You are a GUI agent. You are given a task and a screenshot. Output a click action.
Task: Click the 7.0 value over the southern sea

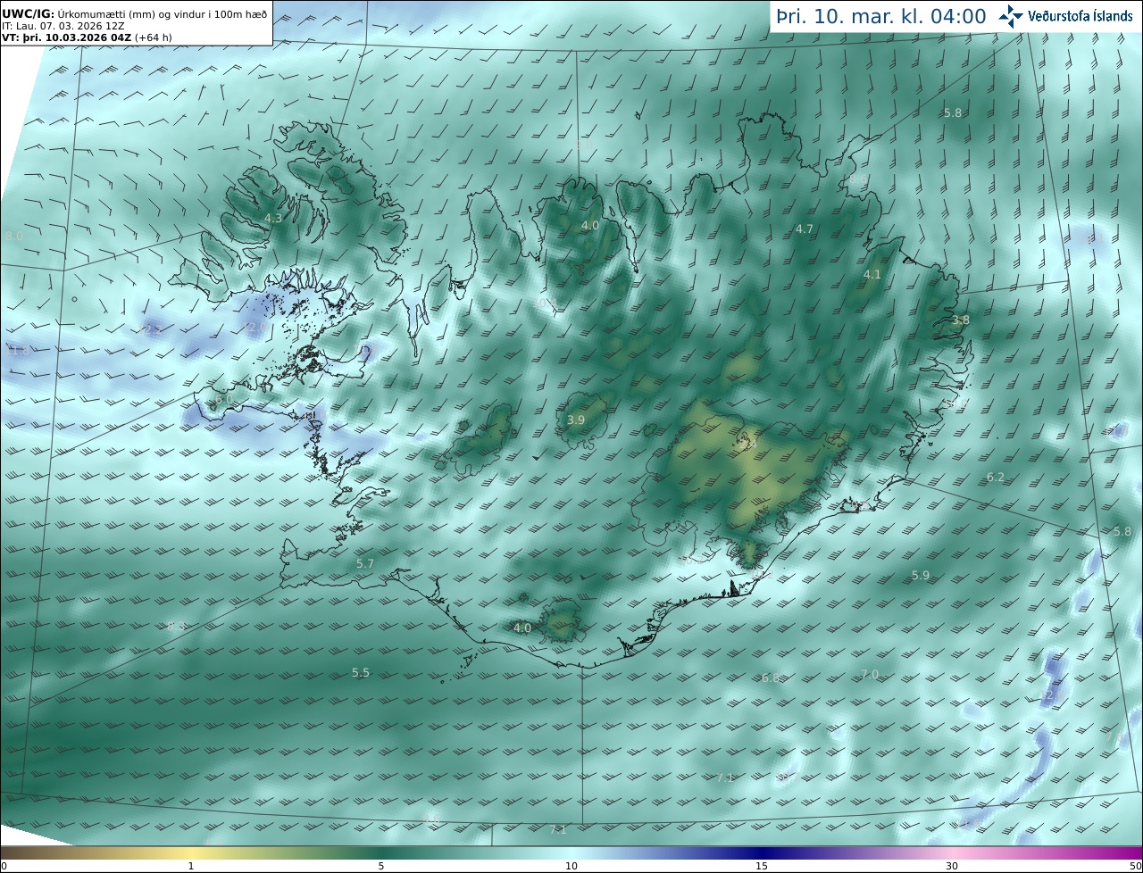(870, 674)
